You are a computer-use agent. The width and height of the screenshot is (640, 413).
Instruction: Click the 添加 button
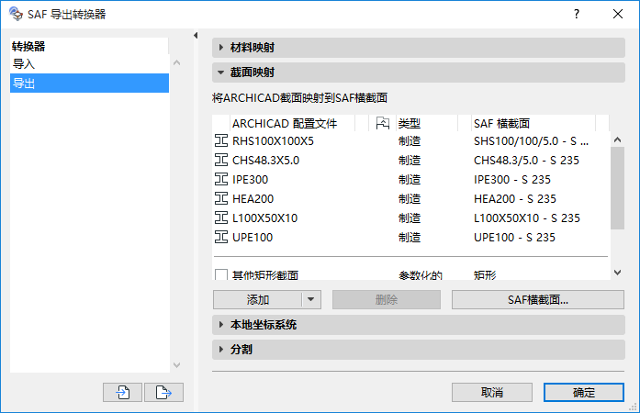tap(257, 299)
